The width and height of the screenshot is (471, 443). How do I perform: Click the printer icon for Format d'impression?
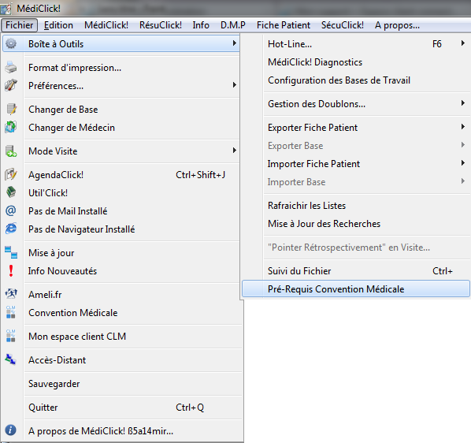11,67
